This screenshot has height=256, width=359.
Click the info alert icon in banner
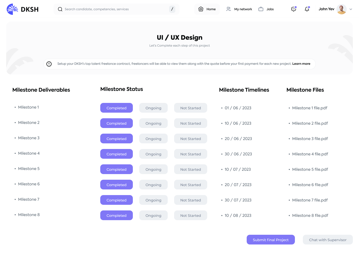coord(49,64)
